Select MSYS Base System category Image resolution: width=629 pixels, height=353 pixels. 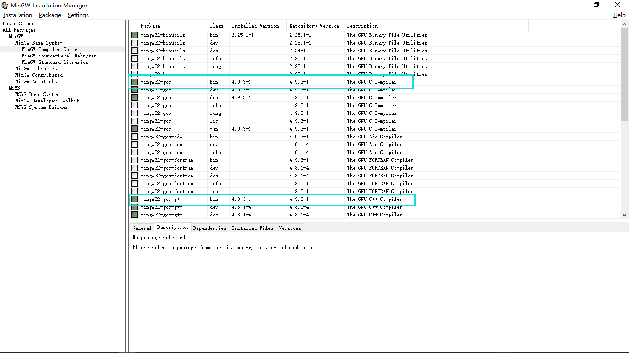click(37, 94)
